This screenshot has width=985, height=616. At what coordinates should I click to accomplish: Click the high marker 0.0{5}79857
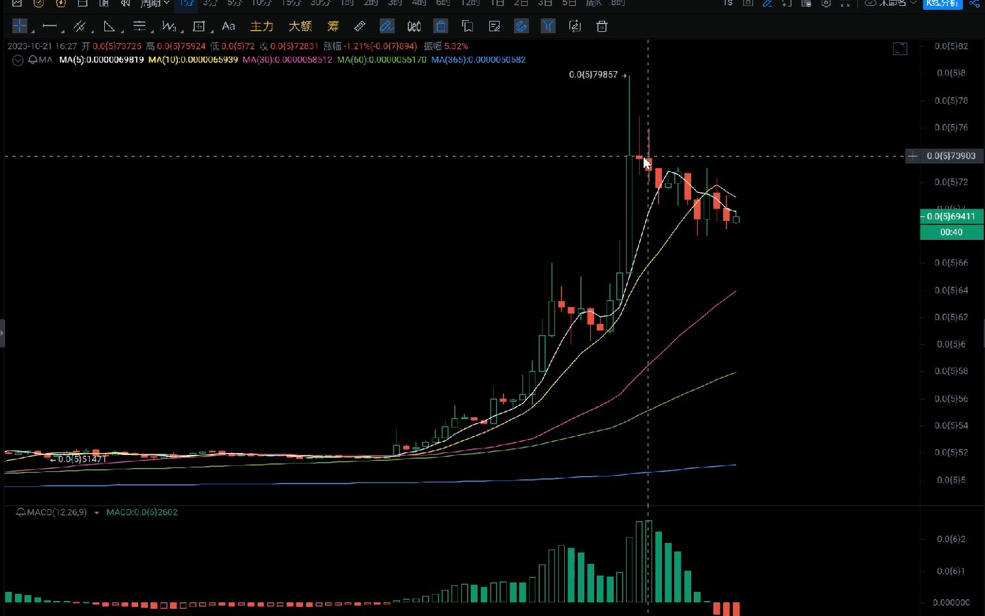tap(593, 74)
